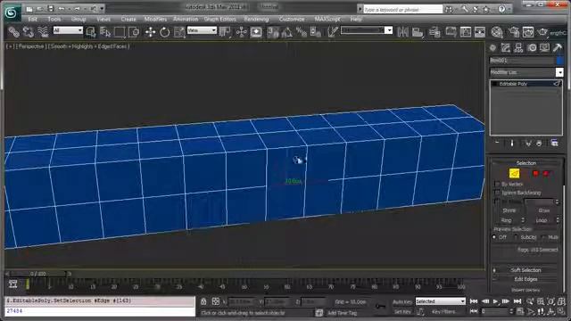571x321 pixels.
Task: Expand the Soft Selection rollout
Action: 526,270
